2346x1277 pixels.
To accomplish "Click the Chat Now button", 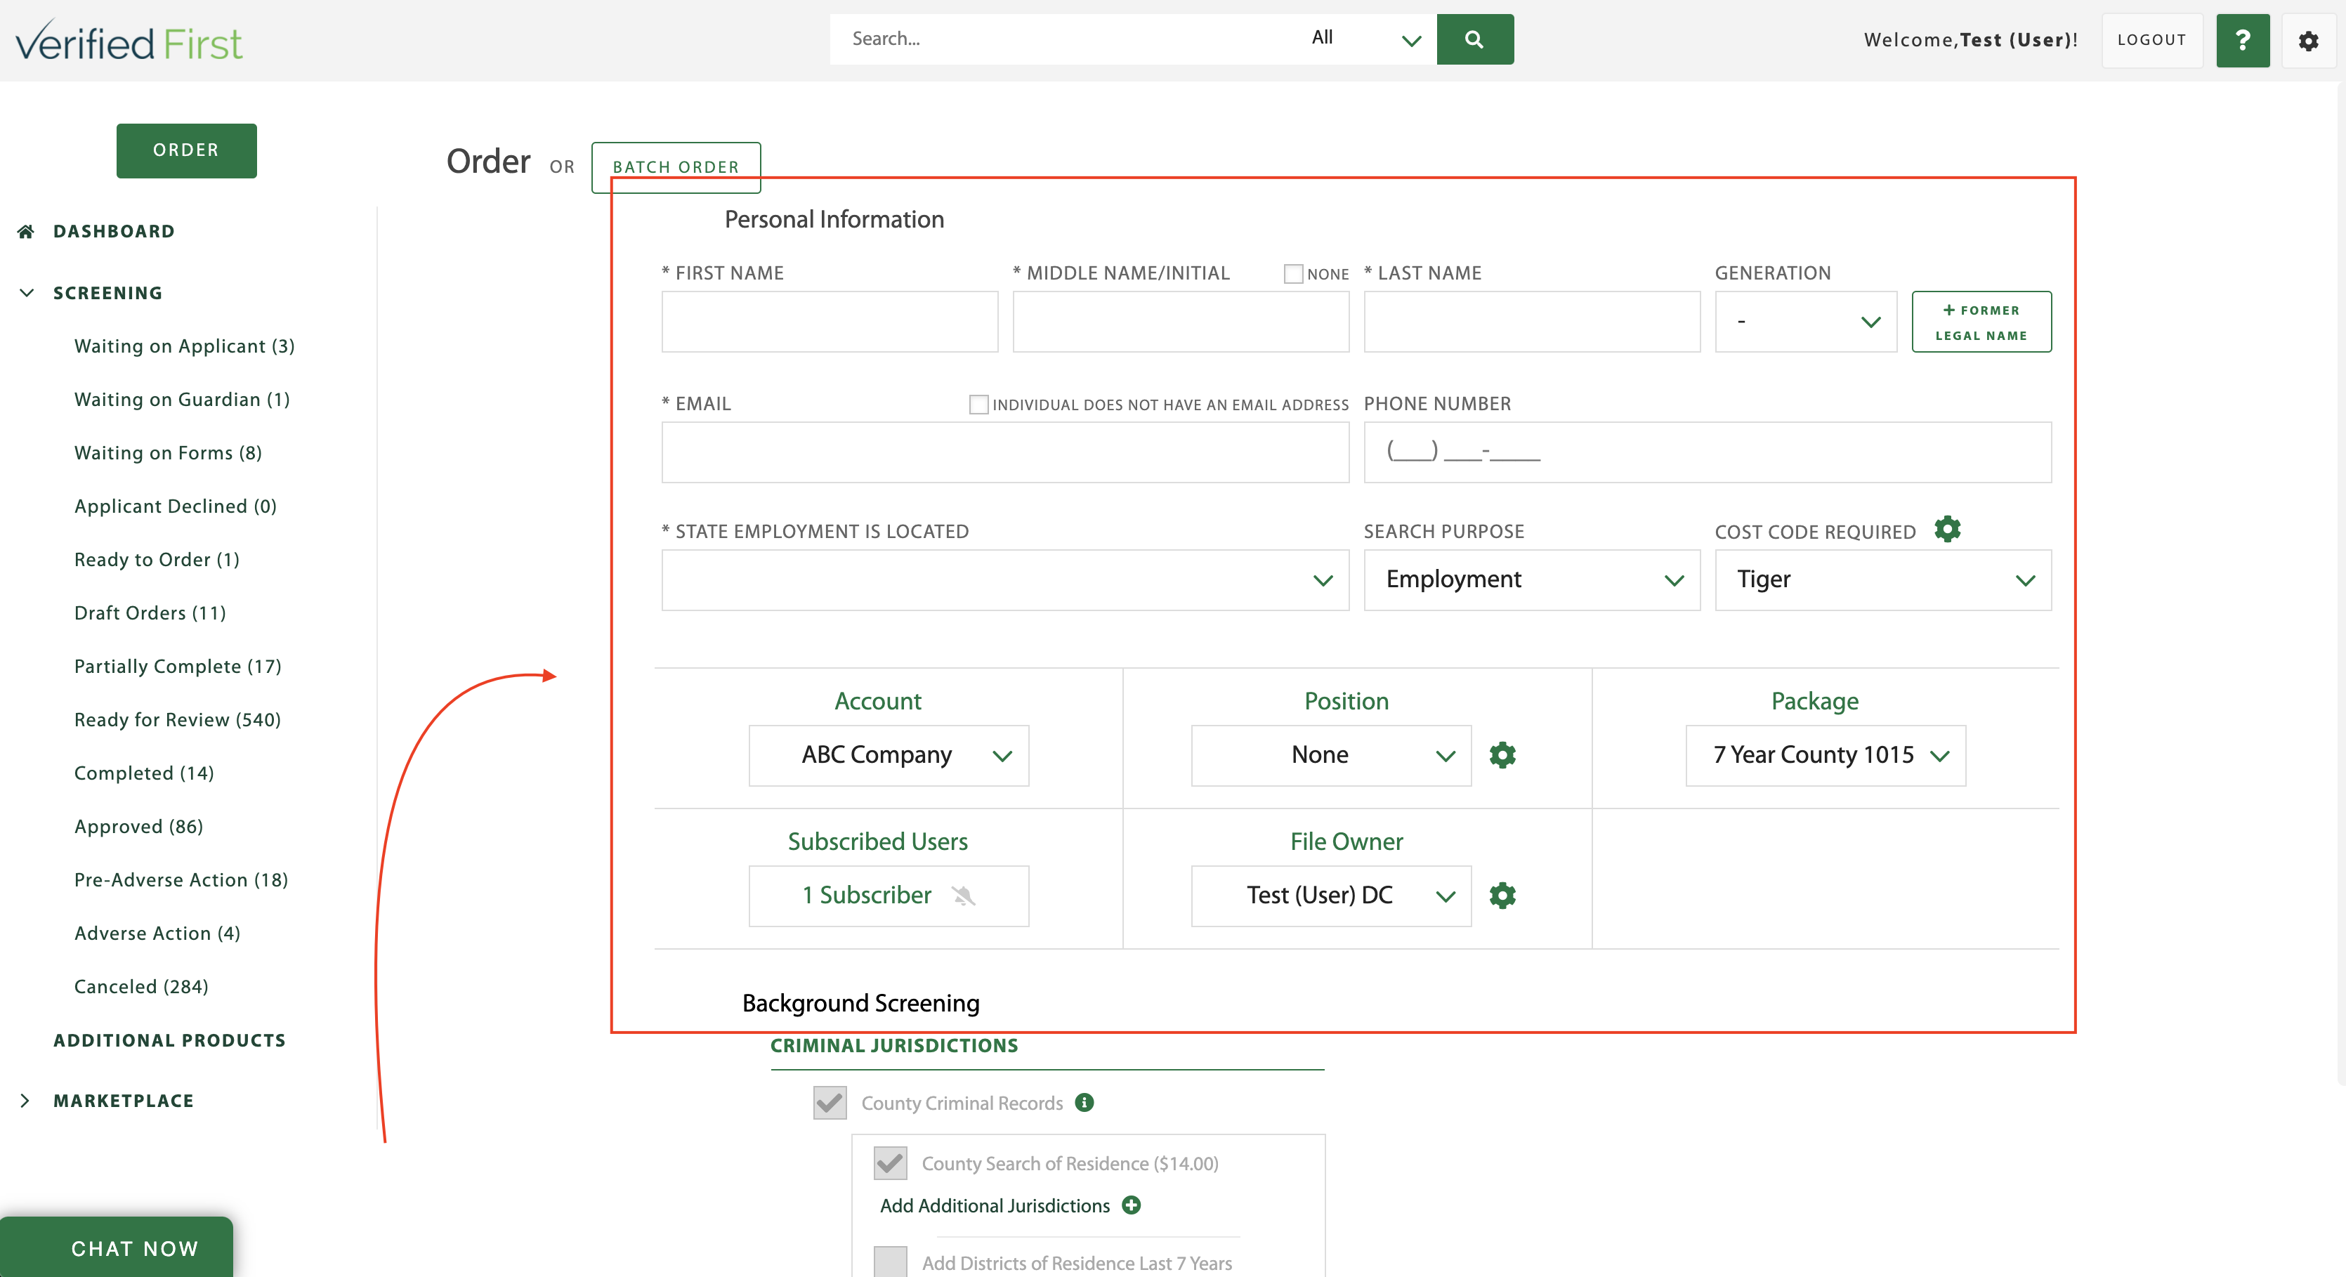I will pyautogui.click(x=117, y=1247).
